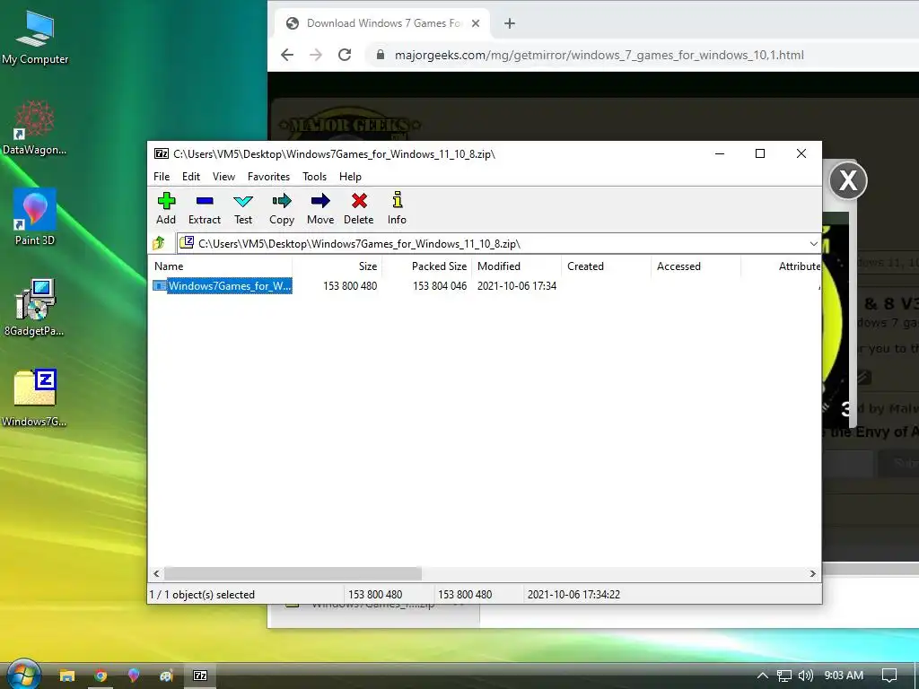The image size is (919, 689).
Task: Open the Info tool in 7-Zip
Action: click(x=397, y=208)
